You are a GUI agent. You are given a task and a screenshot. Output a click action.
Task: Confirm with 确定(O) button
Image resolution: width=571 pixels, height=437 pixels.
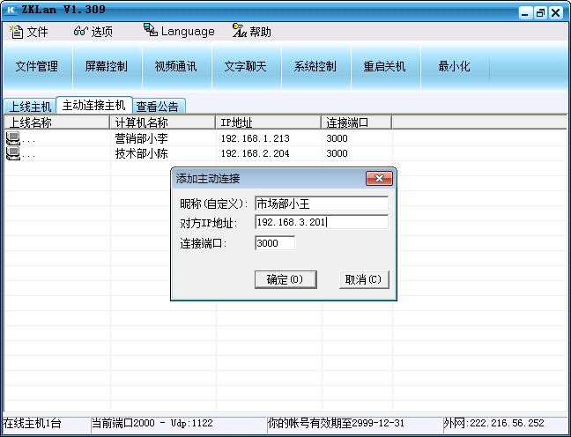pyautogui.click(x=285, y=279)
